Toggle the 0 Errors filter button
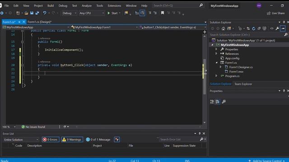Viewport: 289px width, 162px height. click(x=51, y=139)
